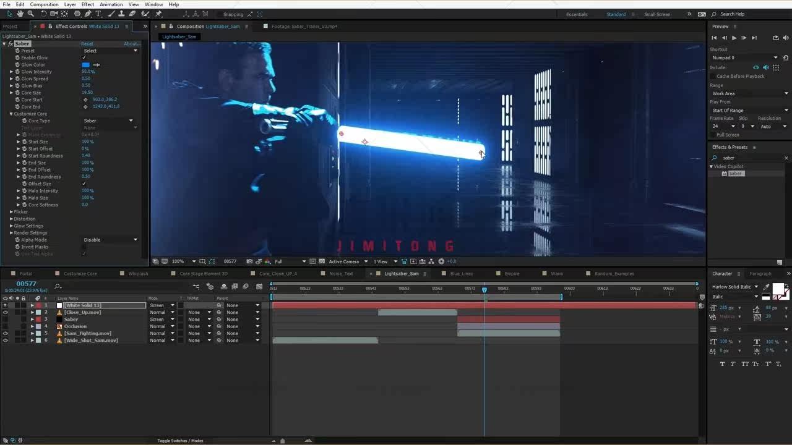Switch to the Whiplash timeline tab
This screenshot has width=792, height=445.
(138, 274)
